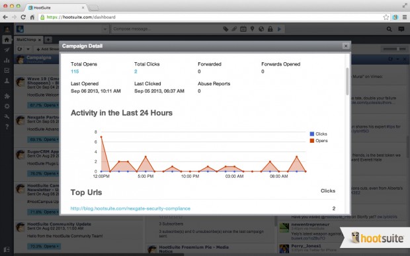Click the orange Opens legend swatch
Screen dimensions: 410x256
pos(311,141)
